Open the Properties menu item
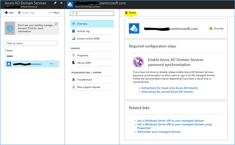The width and height of the screenshot is (235, 145). (x=92, y=55)
